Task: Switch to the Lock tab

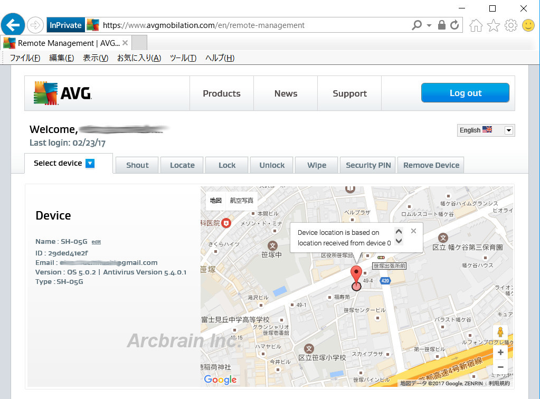Action: [227, 165]
